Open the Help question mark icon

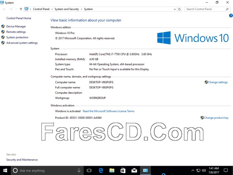pos(231,15)
